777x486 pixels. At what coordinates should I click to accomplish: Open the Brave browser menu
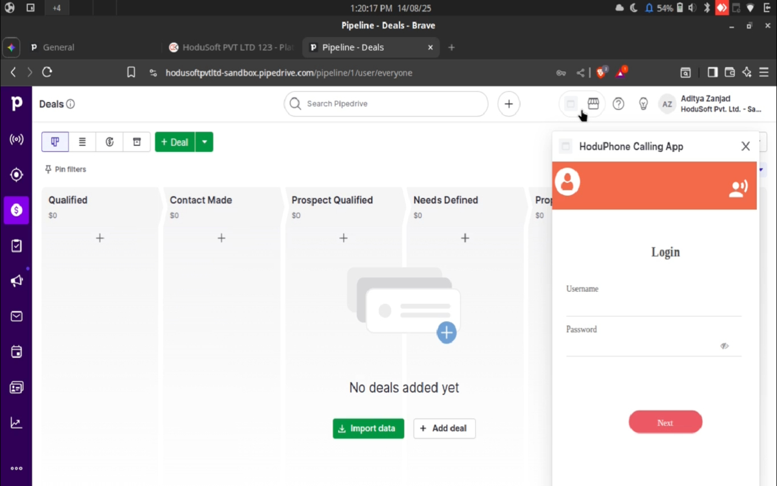pyautogui.click(x=764, y=72)
